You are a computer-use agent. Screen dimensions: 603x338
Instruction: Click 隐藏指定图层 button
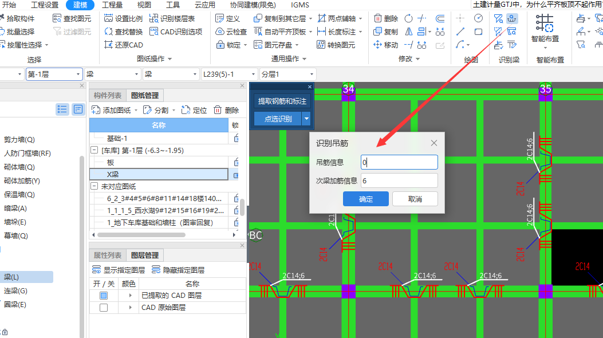point(178,270)
